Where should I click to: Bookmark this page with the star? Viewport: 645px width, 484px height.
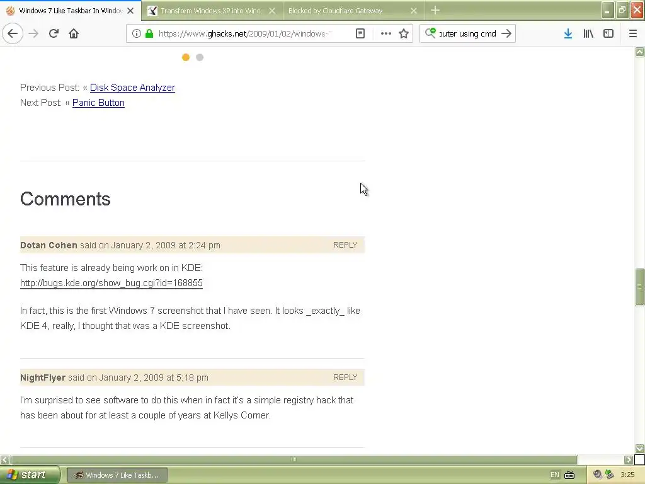click(x=404, y=34)
